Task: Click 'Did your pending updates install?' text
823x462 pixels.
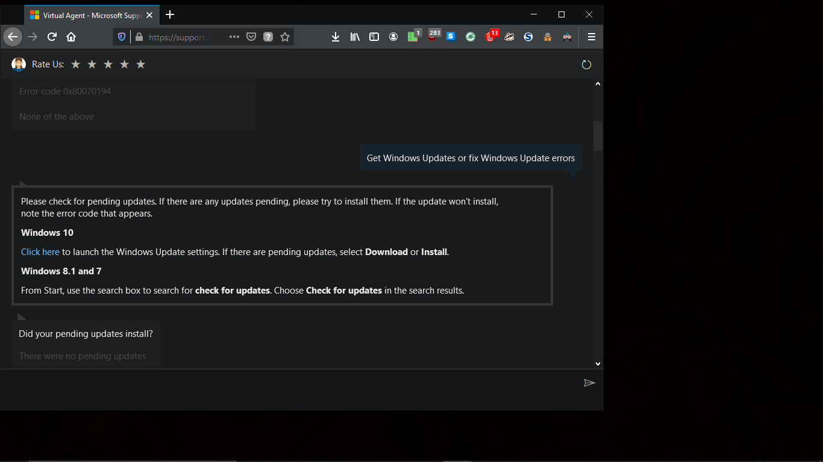Action: coord(86,334)
